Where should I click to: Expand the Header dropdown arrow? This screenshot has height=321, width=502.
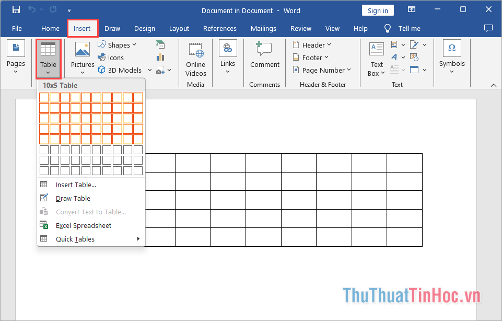click(329, 44)
